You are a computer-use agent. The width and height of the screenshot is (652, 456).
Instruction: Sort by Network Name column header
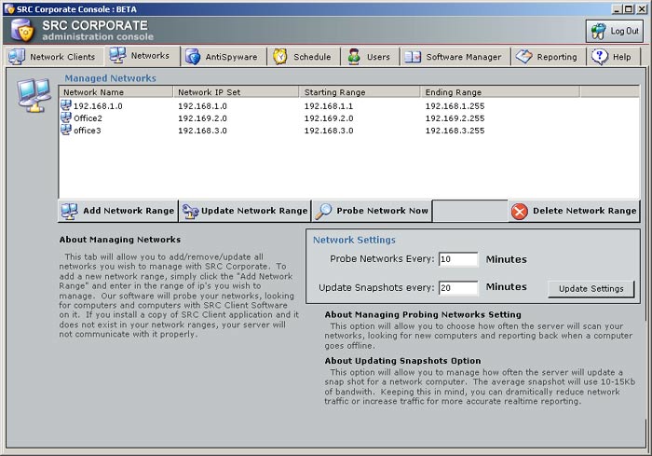pos(116,92)
